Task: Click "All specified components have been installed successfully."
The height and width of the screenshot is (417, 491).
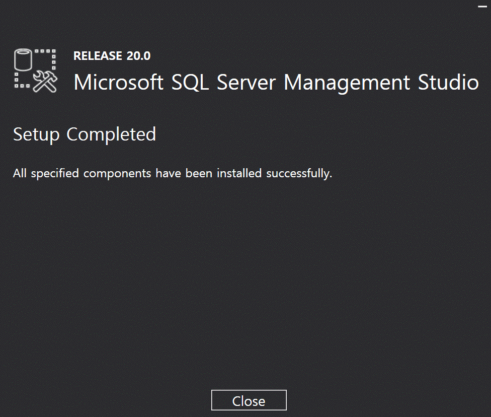Action: 173,173
